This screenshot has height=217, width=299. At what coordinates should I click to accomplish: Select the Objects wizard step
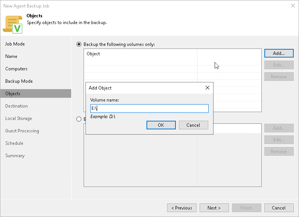click(x=36, y=94)
